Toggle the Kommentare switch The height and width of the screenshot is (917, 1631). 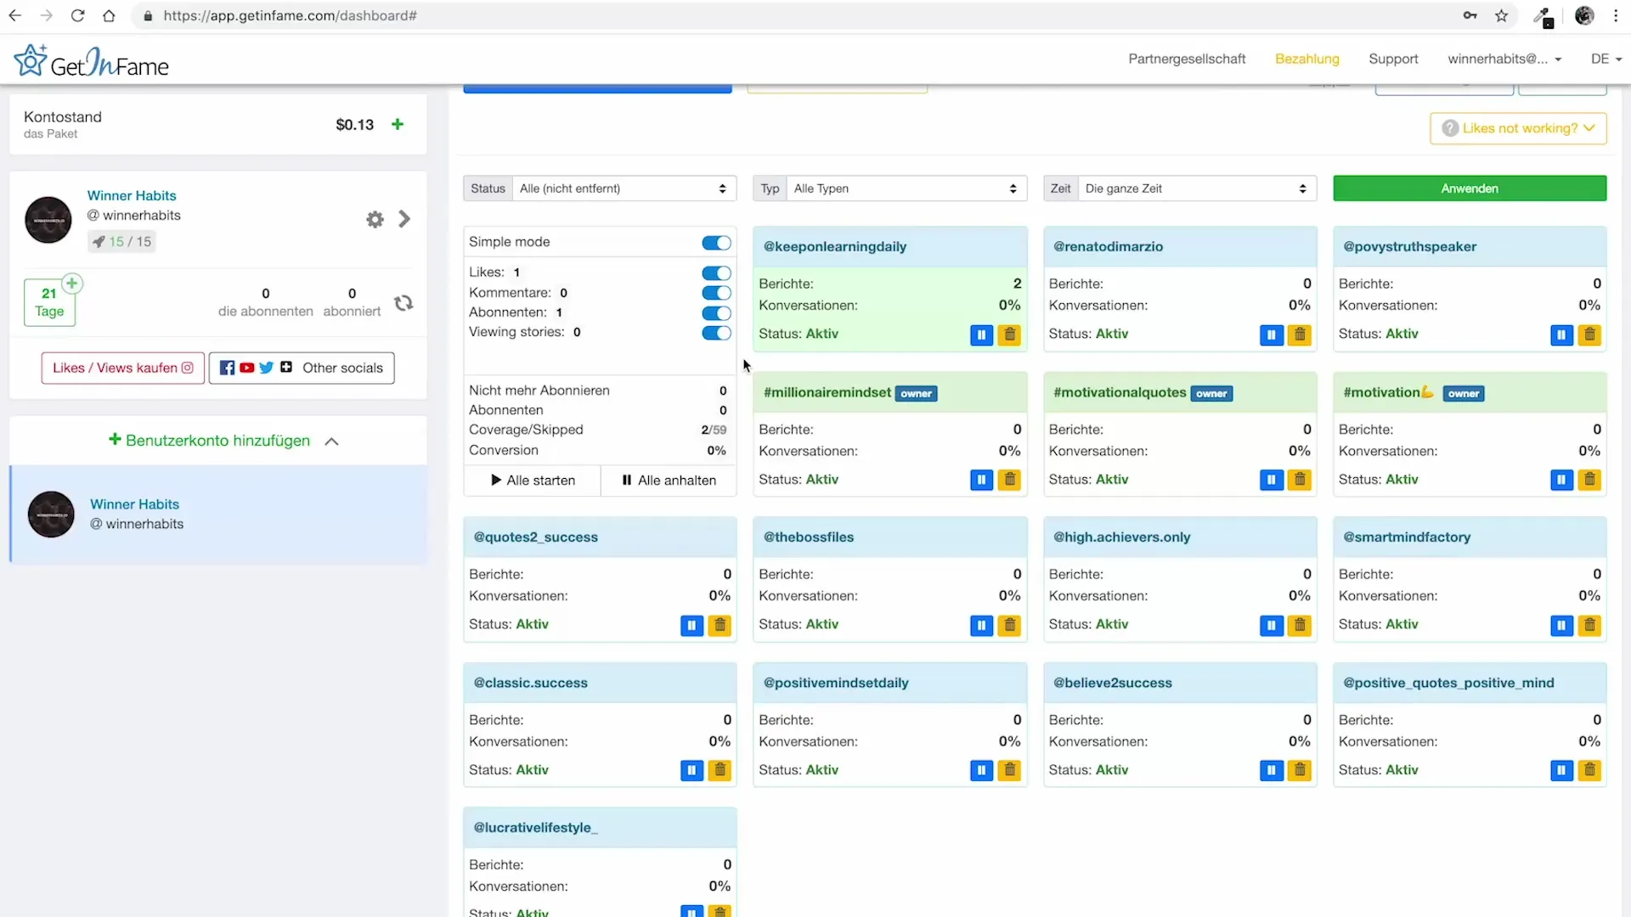pos(716,293)
